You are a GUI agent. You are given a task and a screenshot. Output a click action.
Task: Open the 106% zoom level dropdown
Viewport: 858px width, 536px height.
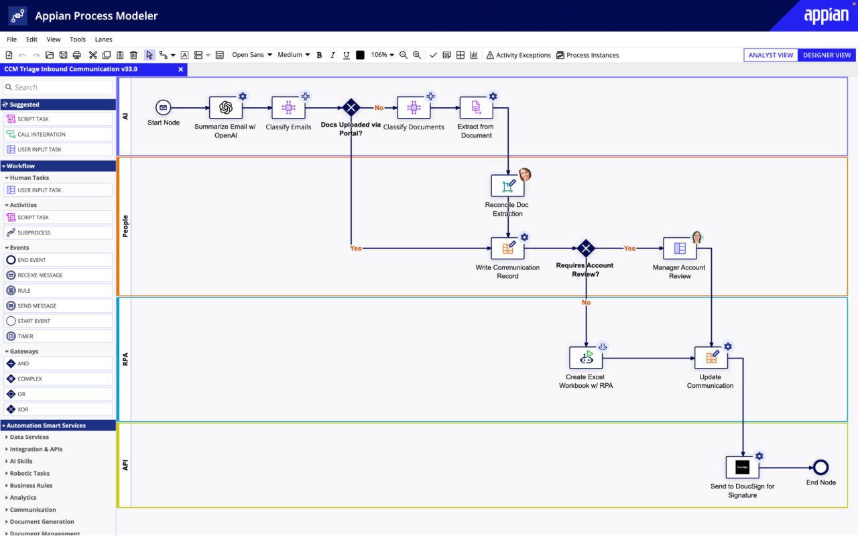pos(383,55)
